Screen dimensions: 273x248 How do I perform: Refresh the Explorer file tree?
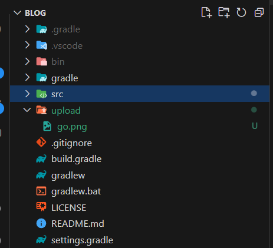241,12
